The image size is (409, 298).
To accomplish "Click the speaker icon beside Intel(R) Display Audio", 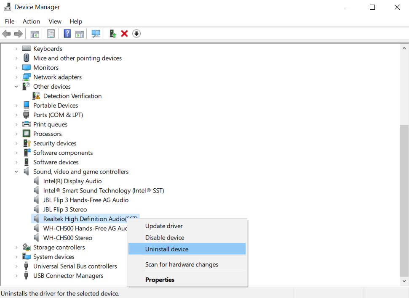I will 36,181.
